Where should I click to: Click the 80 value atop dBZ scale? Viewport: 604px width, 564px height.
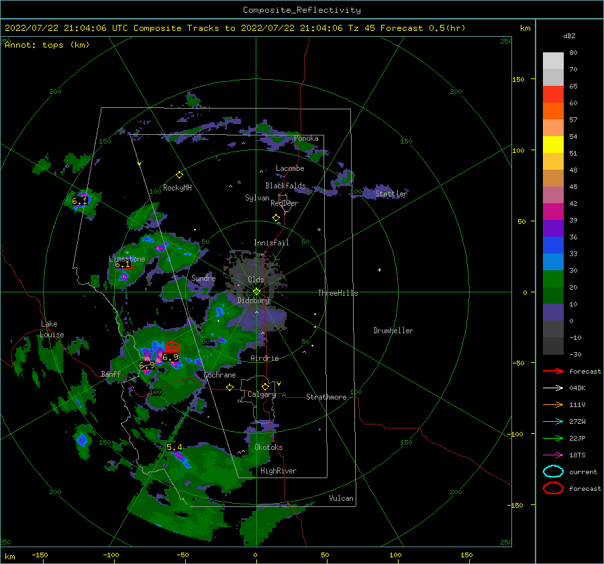click(x=573, y=53)
